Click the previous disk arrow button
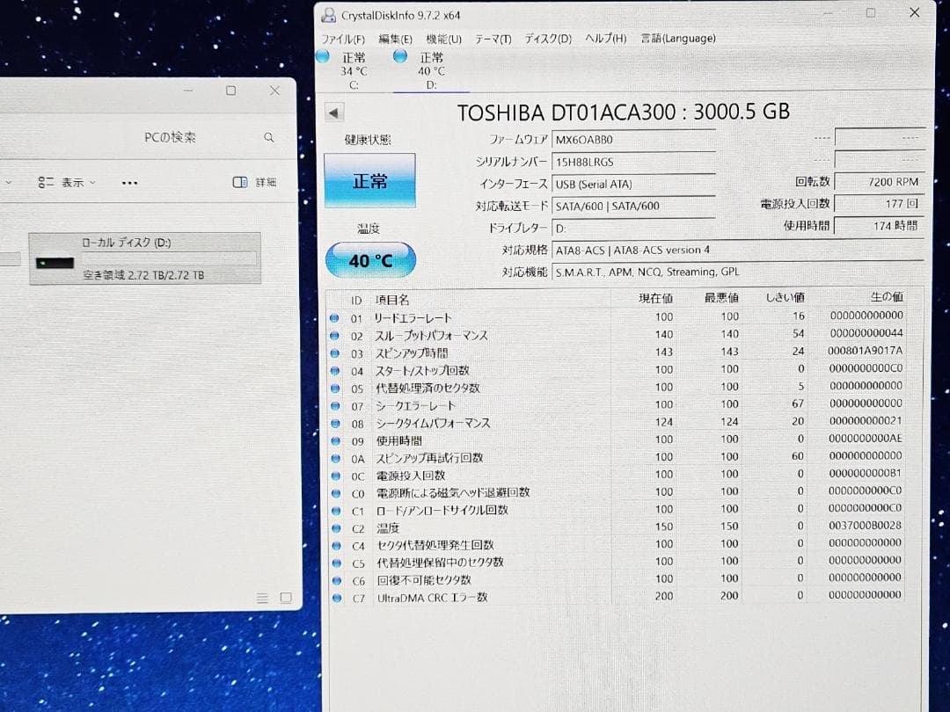950x712 pixels. 334,113
